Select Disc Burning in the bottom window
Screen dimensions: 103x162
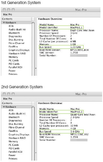16,124
